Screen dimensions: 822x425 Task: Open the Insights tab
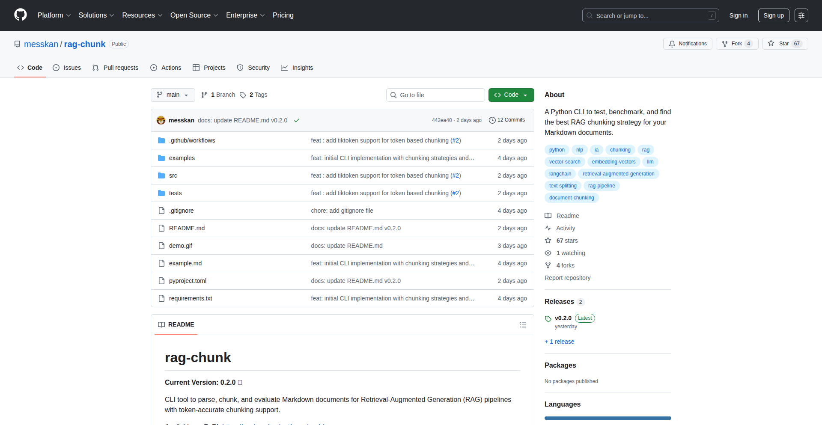coord(297,68)
